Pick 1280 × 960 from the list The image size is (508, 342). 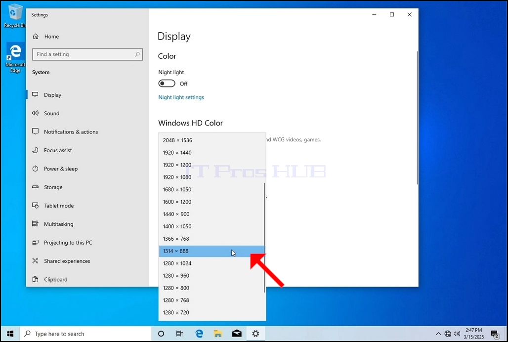tap(212, 276)
